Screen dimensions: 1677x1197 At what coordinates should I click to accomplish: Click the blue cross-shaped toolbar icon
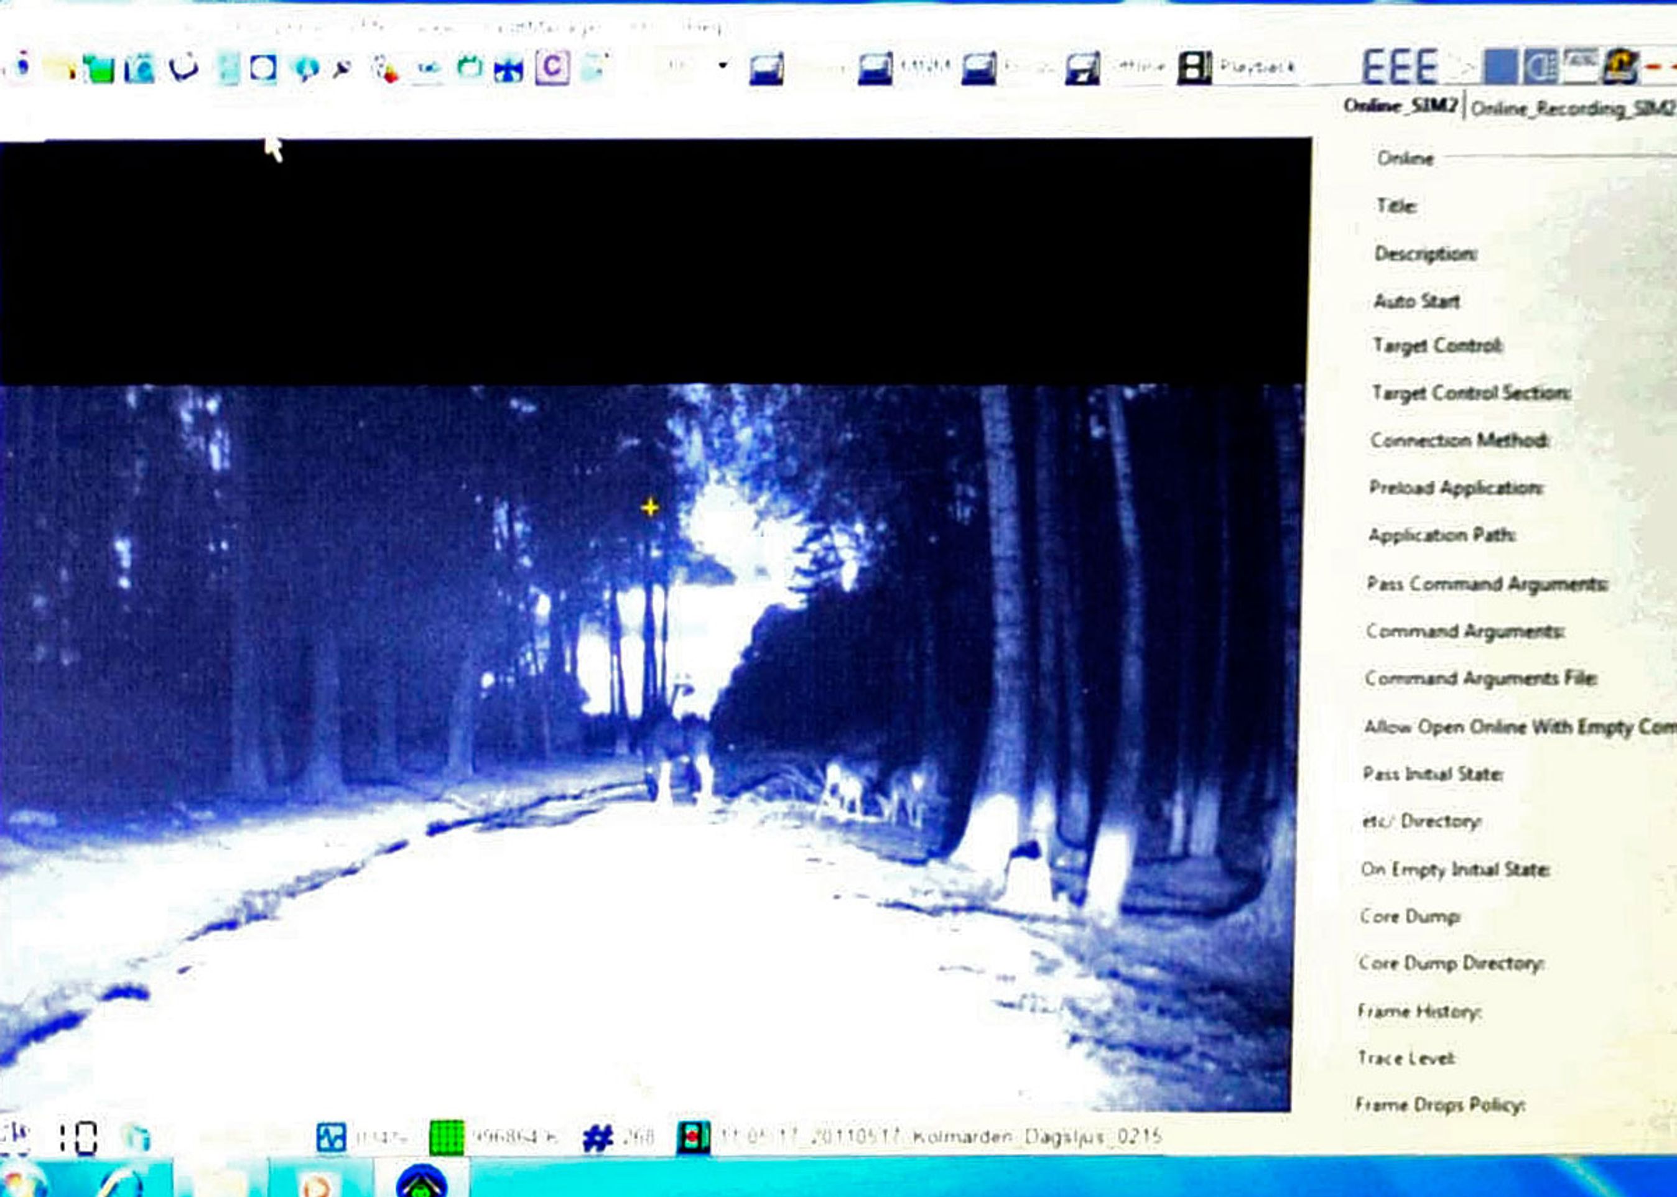point(509,70)
